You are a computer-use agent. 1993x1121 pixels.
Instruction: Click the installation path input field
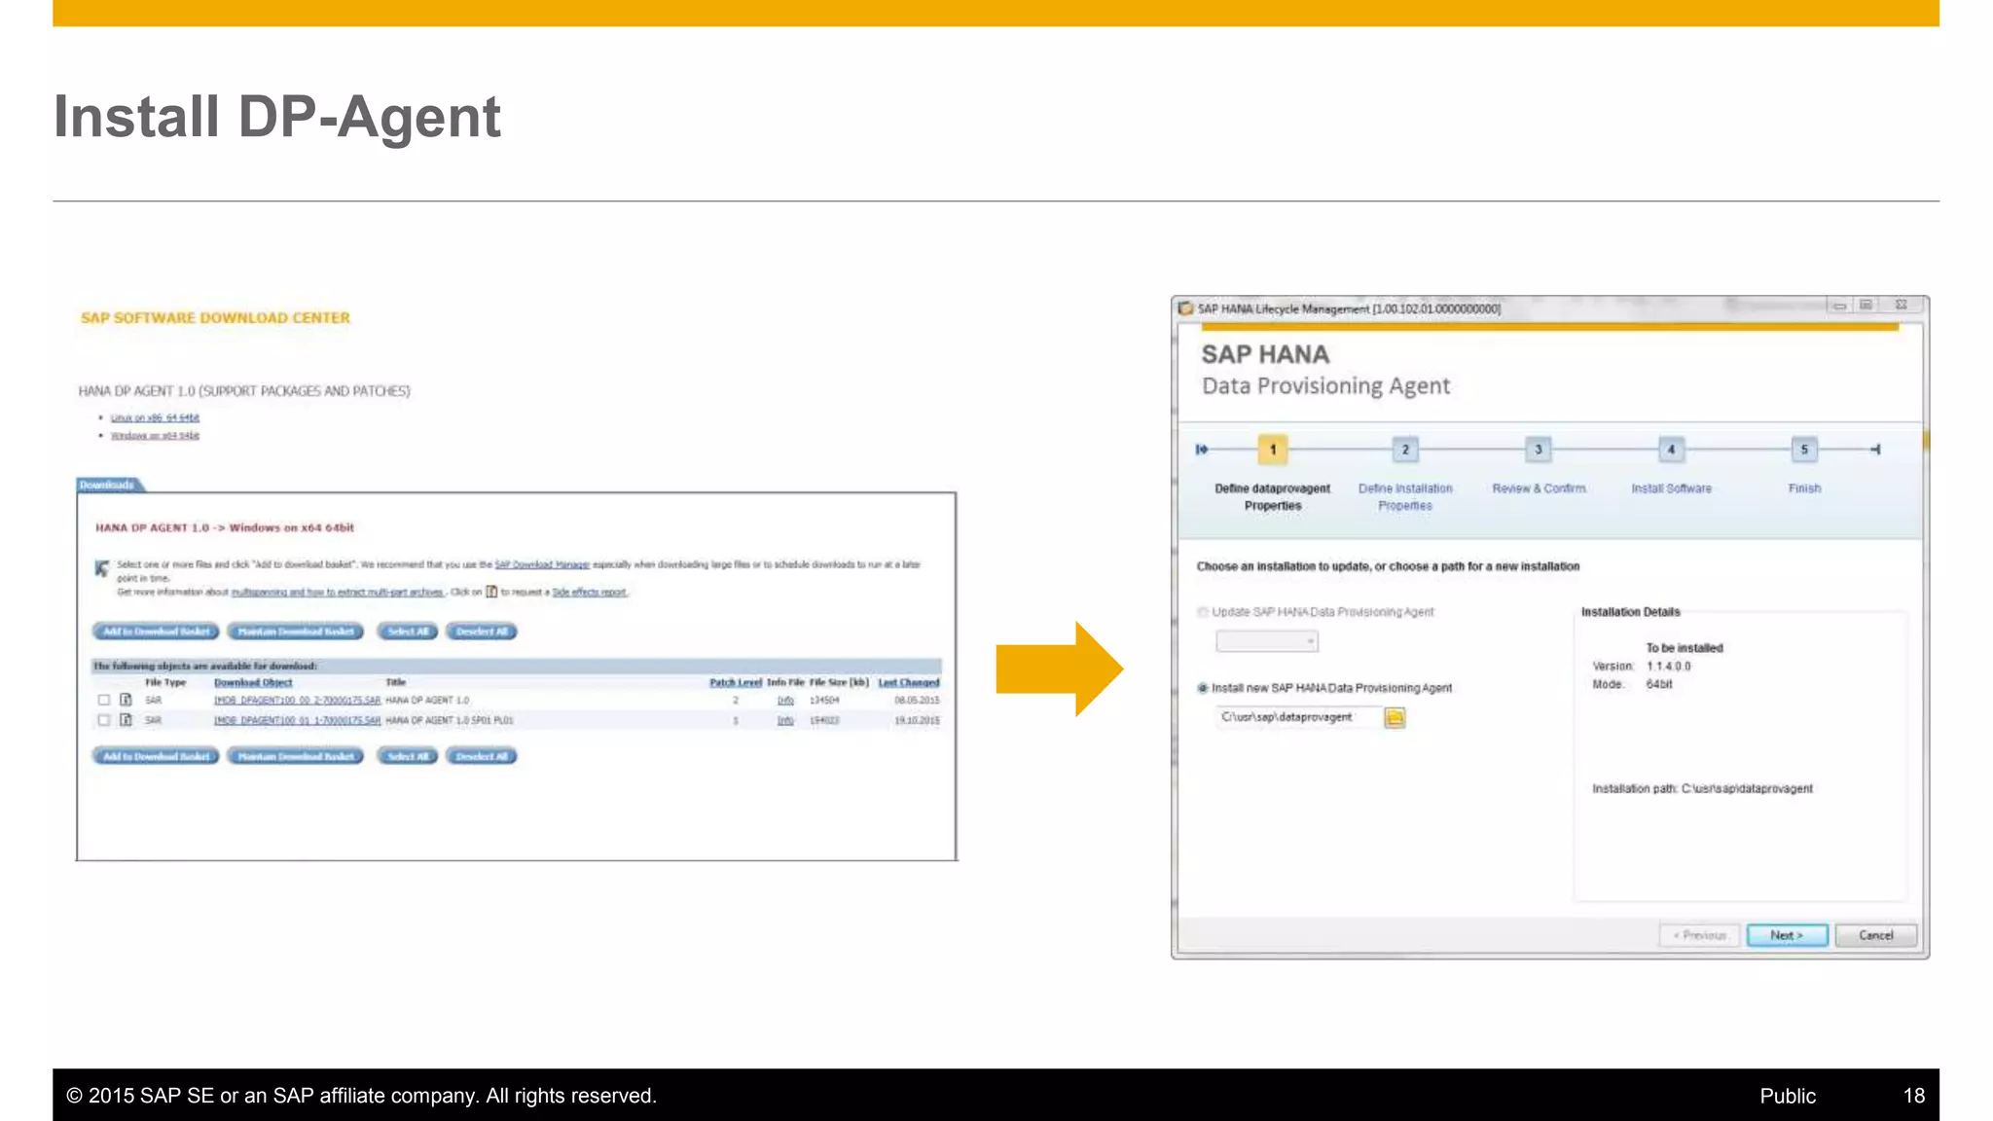(x=1298, y=717)
